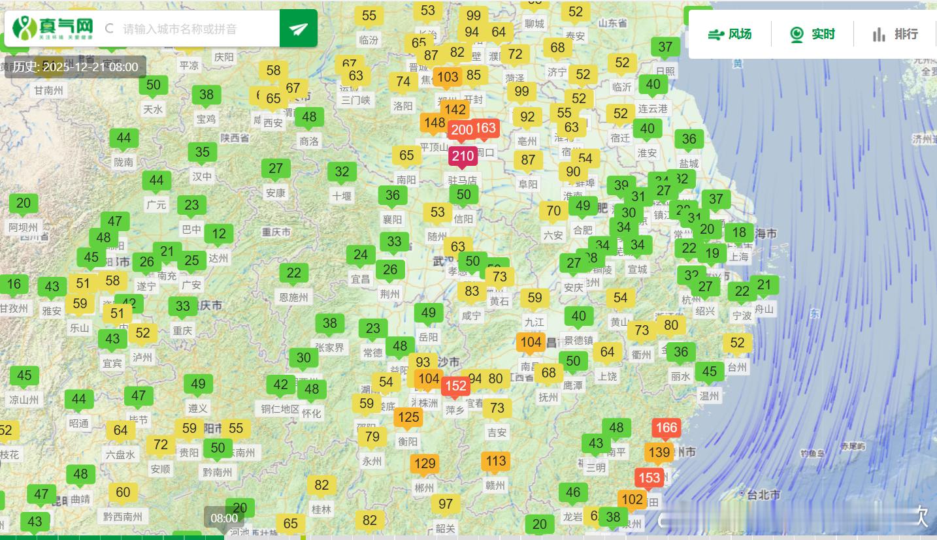Open the 163 AQI marker above 周口
The width and height of the screenshot is (937, 540).
click(485, 128)
